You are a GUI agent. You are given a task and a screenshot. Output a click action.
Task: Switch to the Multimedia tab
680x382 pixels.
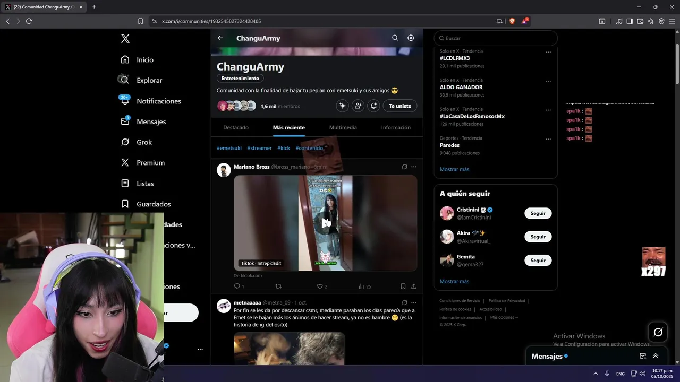(343, 127)
